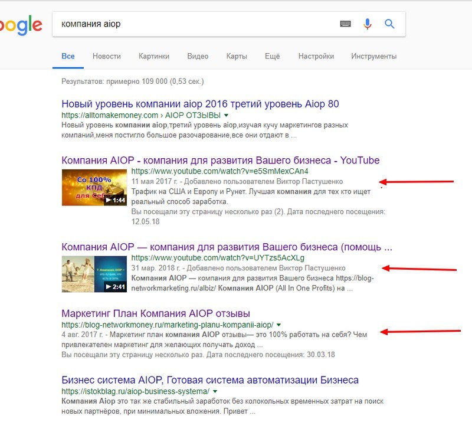Screen dimensions: 472x422
Task: Click the blue search magnifier icon
Action: pyautogui.click(x=389, y=24)
